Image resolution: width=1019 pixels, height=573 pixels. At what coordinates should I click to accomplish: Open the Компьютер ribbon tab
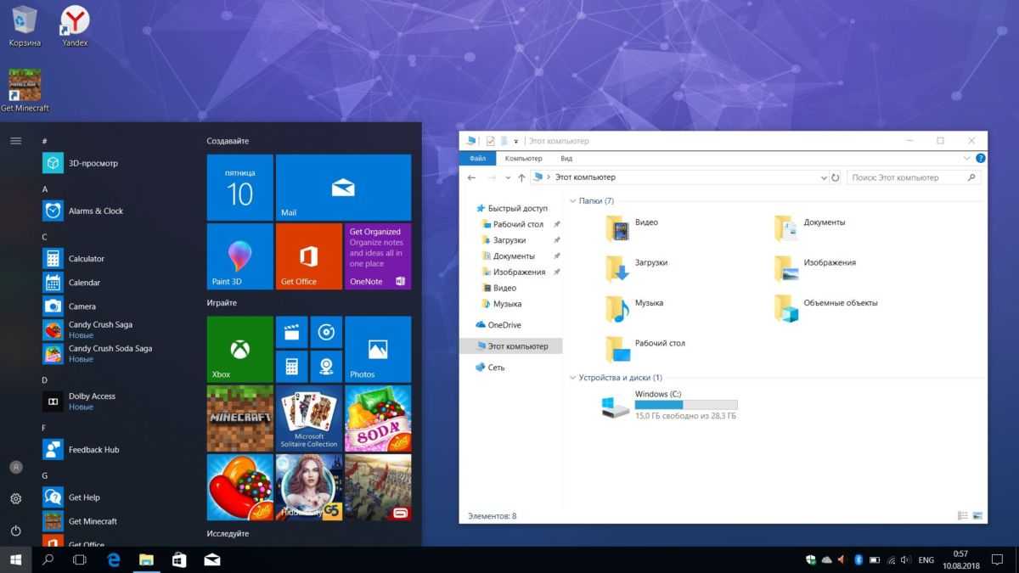(x=523, y=159)
